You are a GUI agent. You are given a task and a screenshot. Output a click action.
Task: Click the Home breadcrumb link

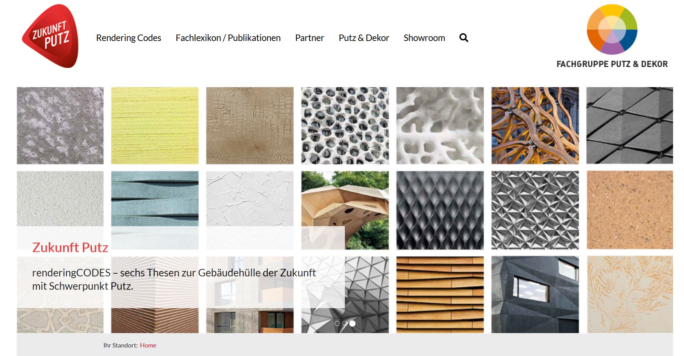tap(148, 345)
